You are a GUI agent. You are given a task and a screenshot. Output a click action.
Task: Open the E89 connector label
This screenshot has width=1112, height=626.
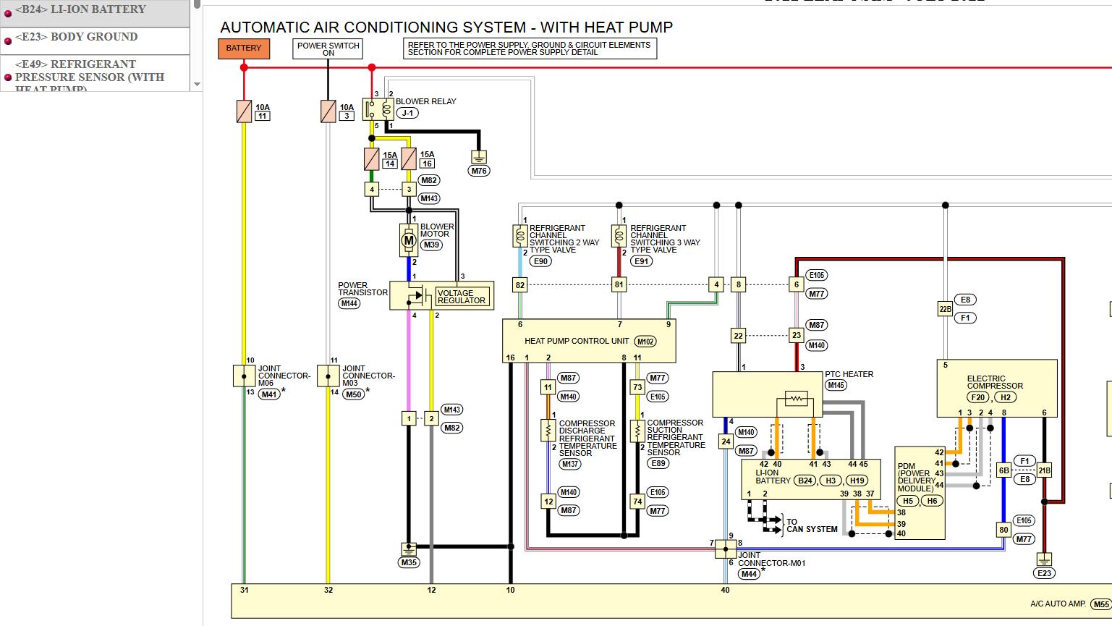pyautogui.click(x=658, y=463)
